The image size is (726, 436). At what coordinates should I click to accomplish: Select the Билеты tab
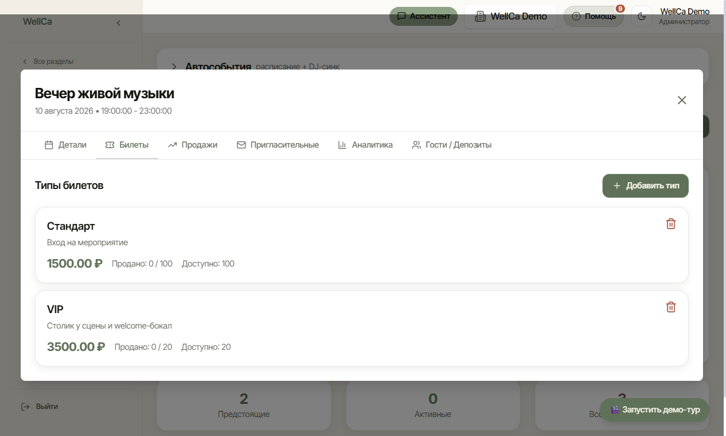click(x=127, y=145)
